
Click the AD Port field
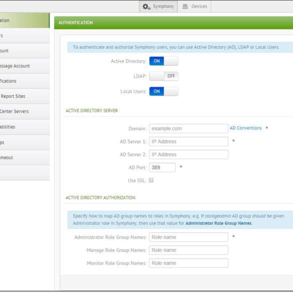tap(162, 167)
